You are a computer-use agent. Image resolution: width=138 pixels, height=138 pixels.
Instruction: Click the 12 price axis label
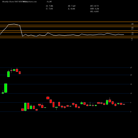(131, 93)
